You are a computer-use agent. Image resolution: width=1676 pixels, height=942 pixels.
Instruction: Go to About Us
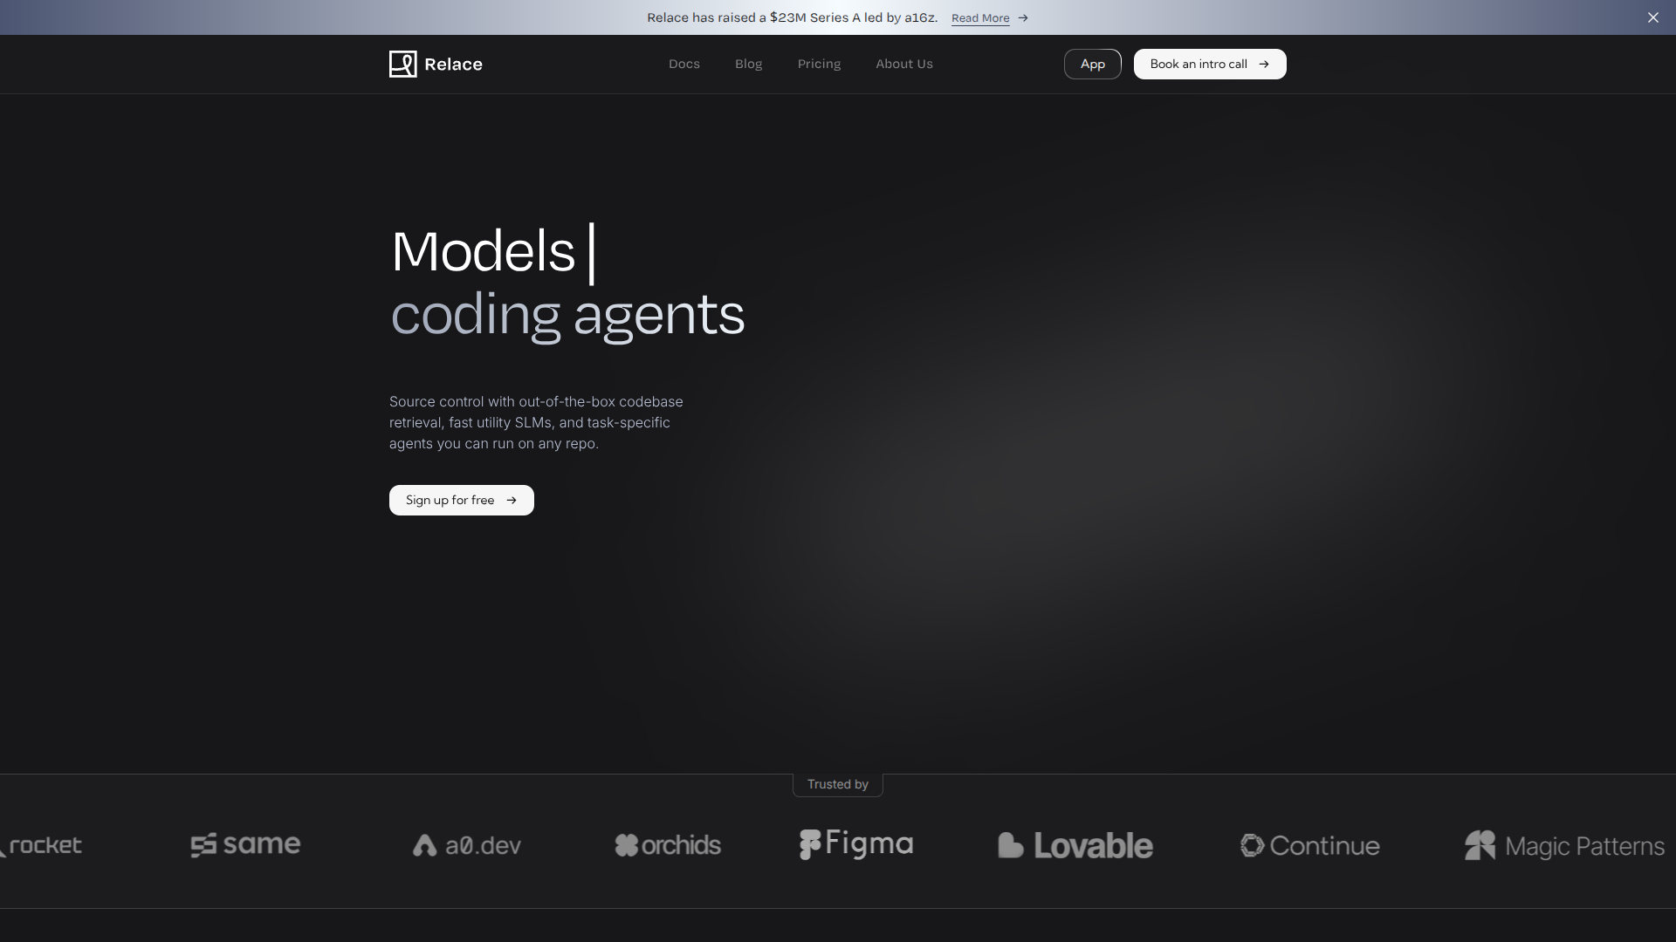[x=903, y=64]
